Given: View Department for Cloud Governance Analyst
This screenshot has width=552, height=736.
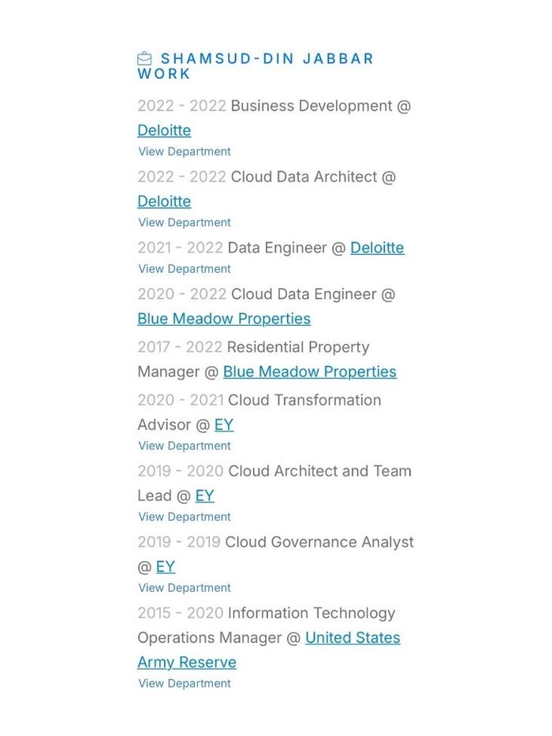Looking at the screenshot, I should (x=185, y=588).
